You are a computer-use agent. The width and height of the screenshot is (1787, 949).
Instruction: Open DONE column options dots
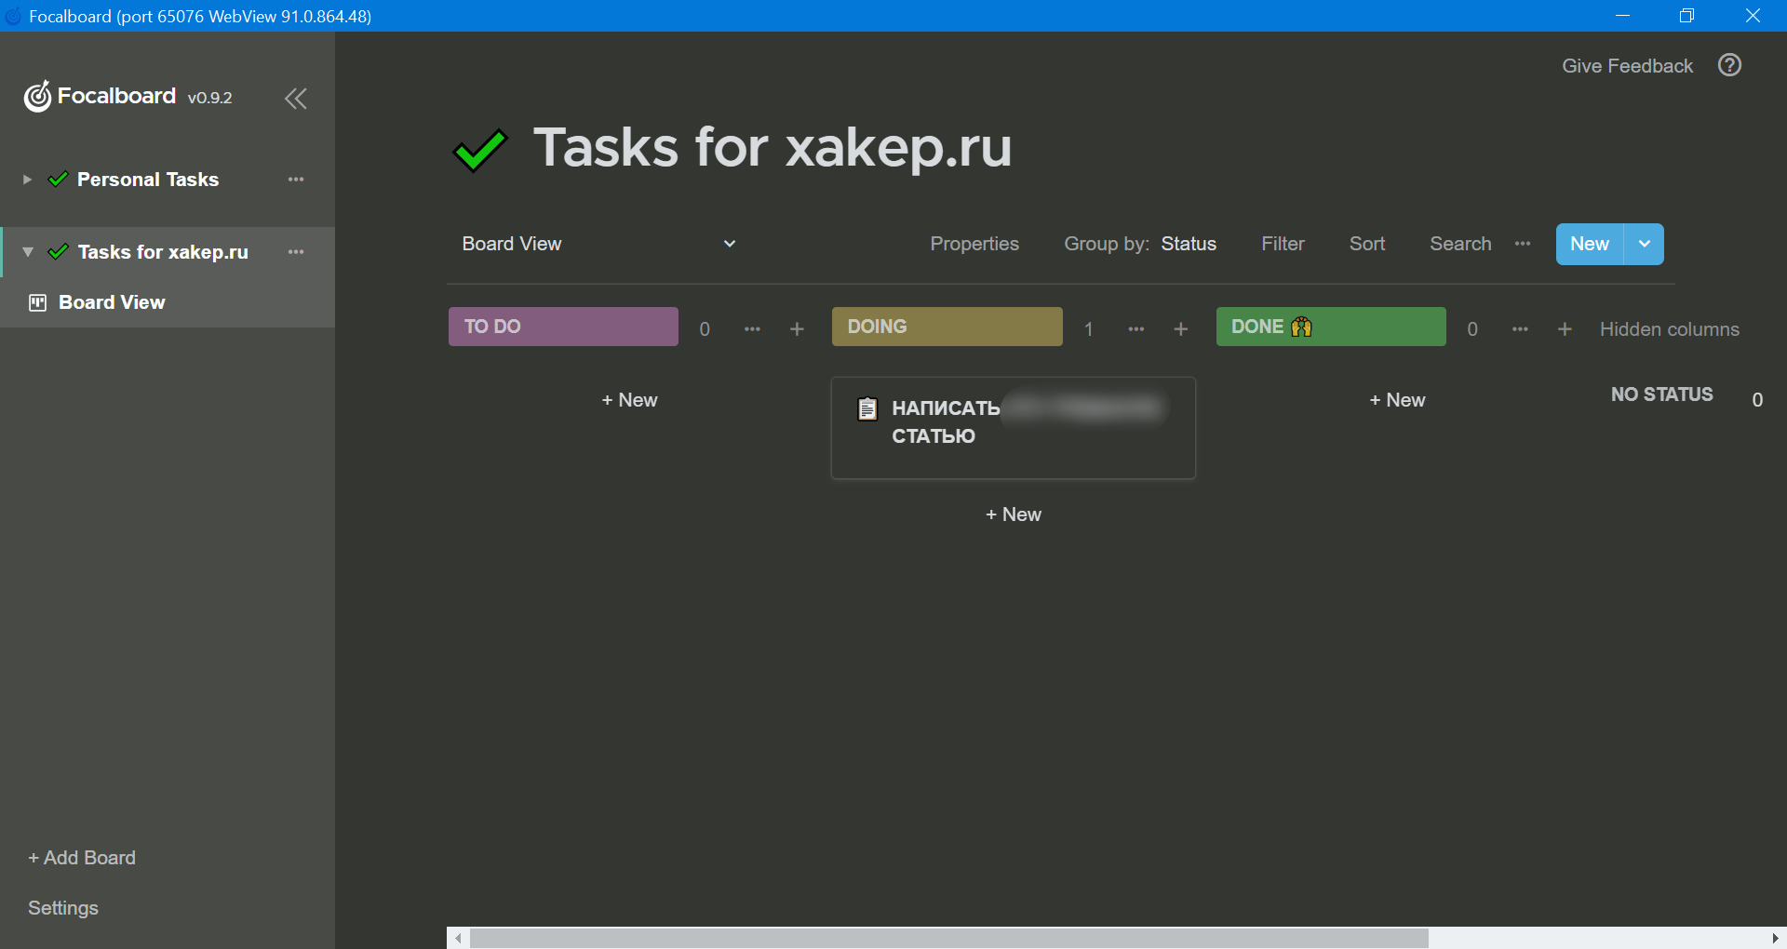tap(1520, 329)
